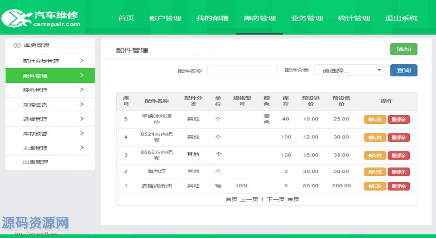Click the arrow next to 服务管理
Image resolution: width=436 pixels, height=238 pixels.
pos(82,90)
